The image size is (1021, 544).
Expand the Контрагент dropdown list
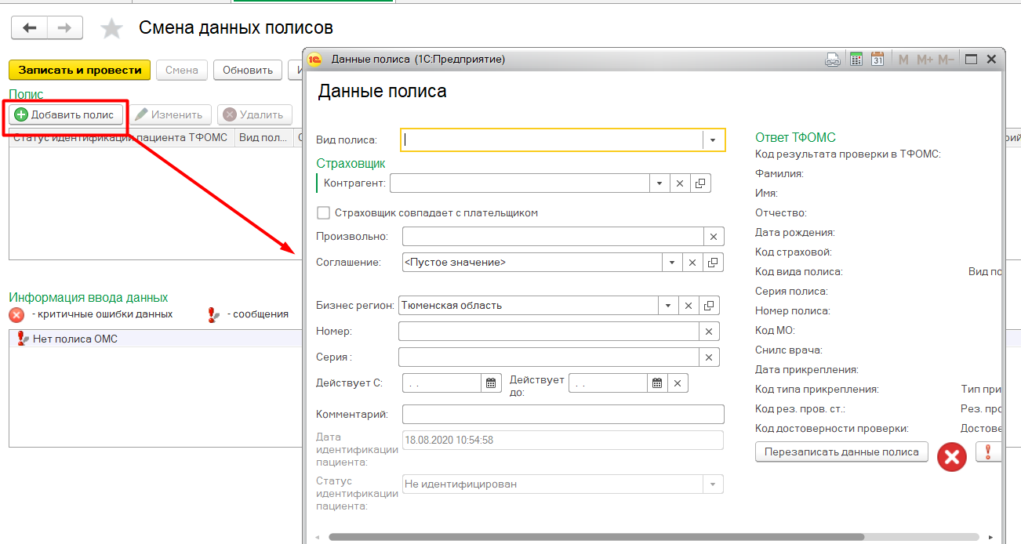point(659,183)
